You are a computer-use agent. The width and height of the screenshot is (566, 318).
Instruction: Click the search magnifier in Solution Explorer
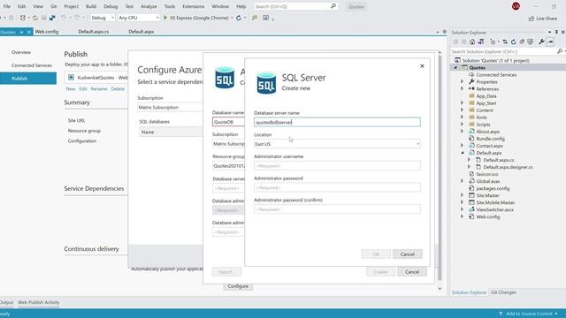(x=560, y=51)
